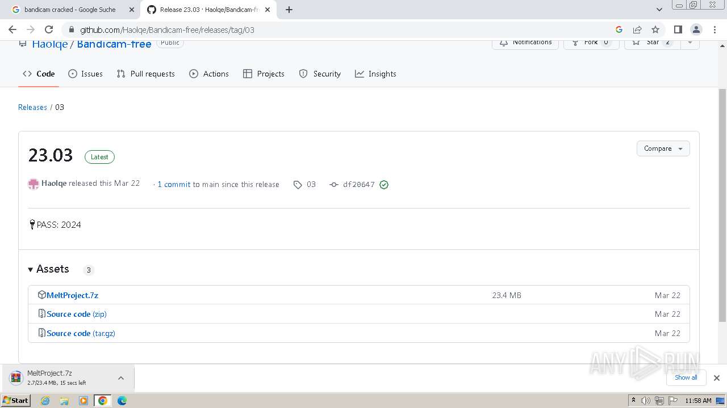Open the Haolqe owner link
Image resolution: width=727 pixels, height=408 pixels.
pyautogui.click(x=49, y=44)
